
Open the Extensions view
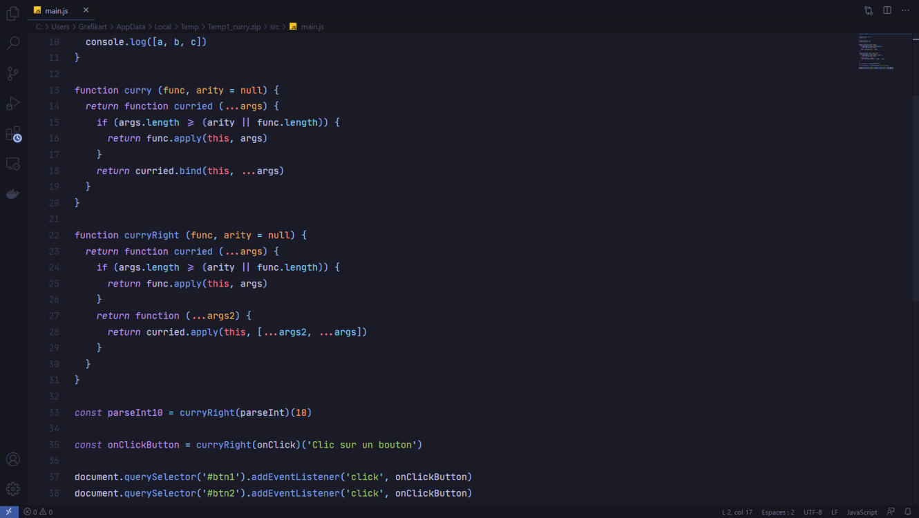click(12, 133)
